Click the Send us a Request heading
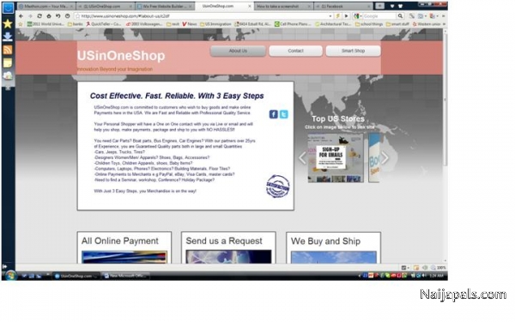Viewport: 515px width, 322px height. pos(224,240)
